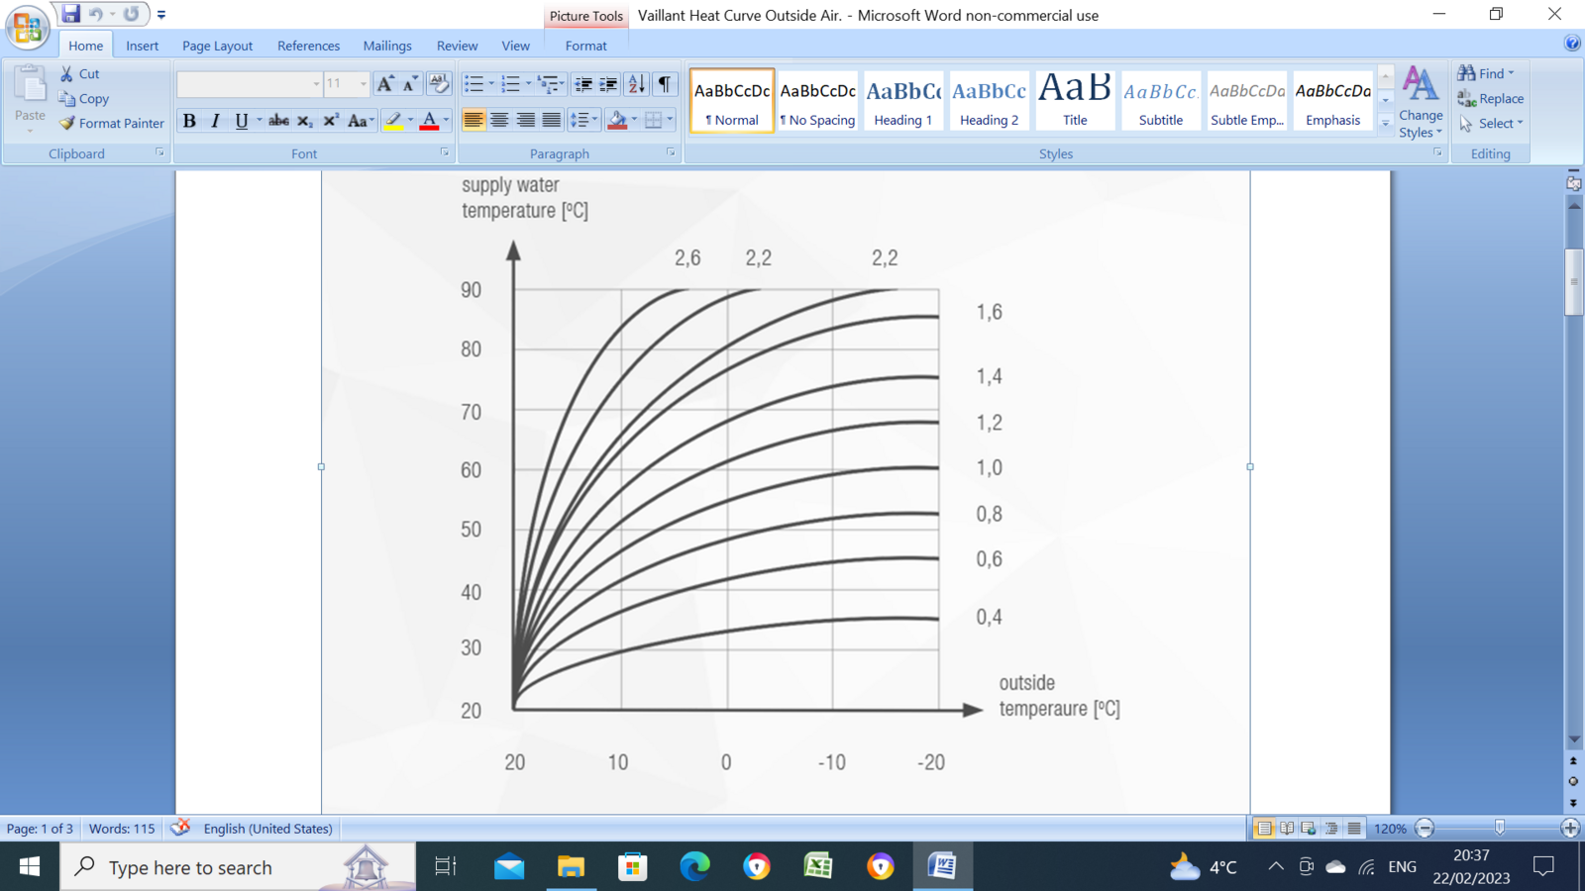Open the font size dropdown
1585x891 pixels.
364,84
